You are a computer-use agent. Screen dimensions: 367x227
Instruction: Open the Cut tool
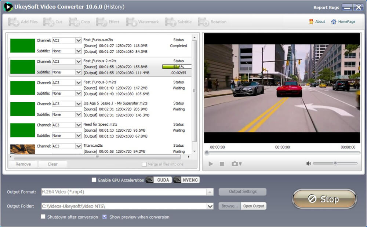[x=52, y=22]
